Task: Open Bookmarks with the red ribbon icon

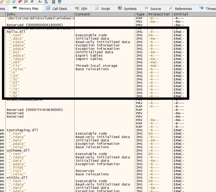Action: (x=20, y=2)
